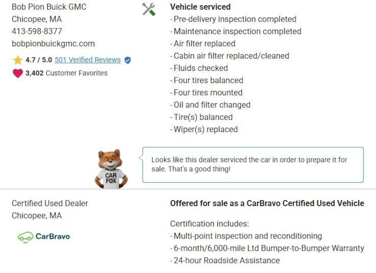The width and height of the screenshot is (376, 273).
Task: Click the blue verified checkmark badge
Action: (127, 60)
